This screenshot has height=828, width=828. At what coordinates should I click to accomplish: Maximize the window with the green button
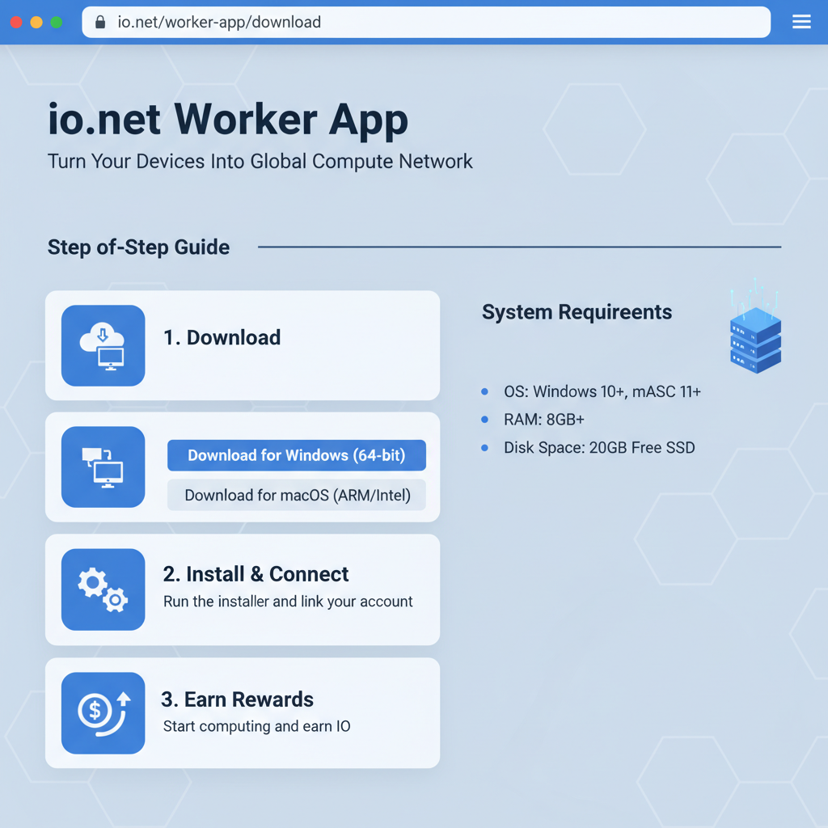(57, 22)
